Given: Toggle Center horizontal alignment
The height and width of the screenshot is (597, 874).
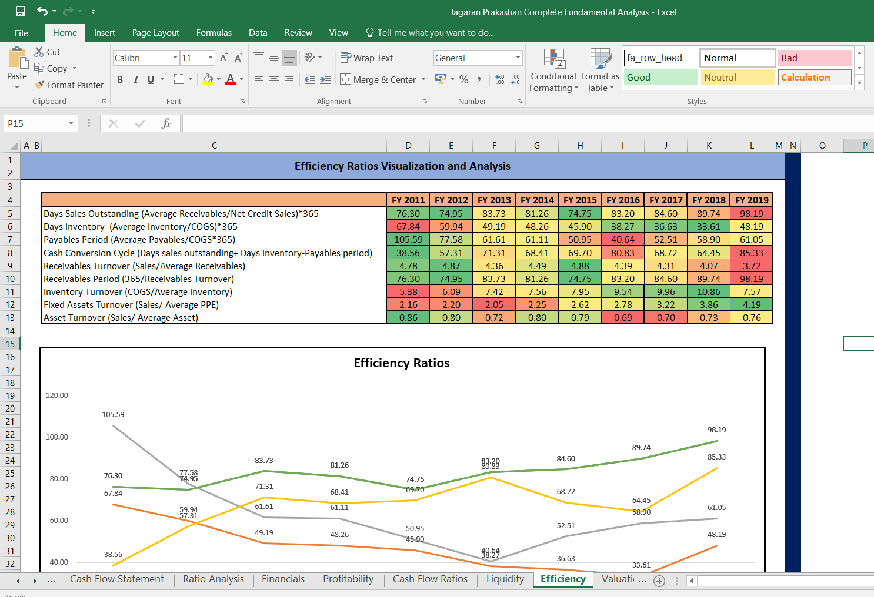Looking at the screenshot, I should tap(274, 79).
